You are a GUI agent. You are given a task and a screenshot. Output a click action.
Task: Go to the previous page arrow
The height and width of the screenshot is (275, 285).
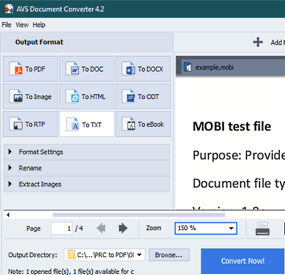tap(101, 228)
